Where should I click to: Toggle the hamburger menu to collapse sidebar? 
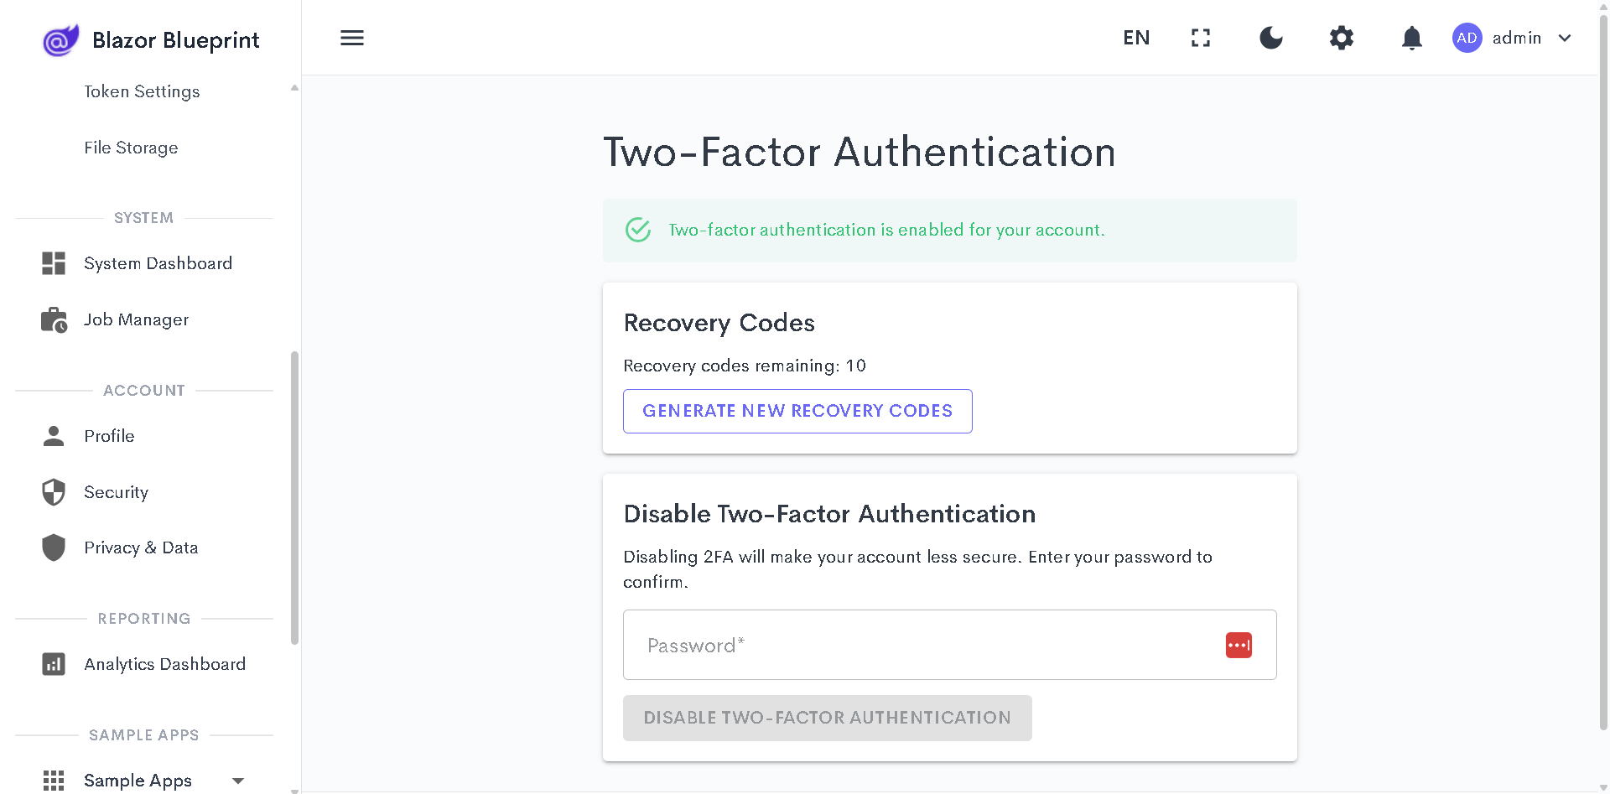click(x=352, y=38)
